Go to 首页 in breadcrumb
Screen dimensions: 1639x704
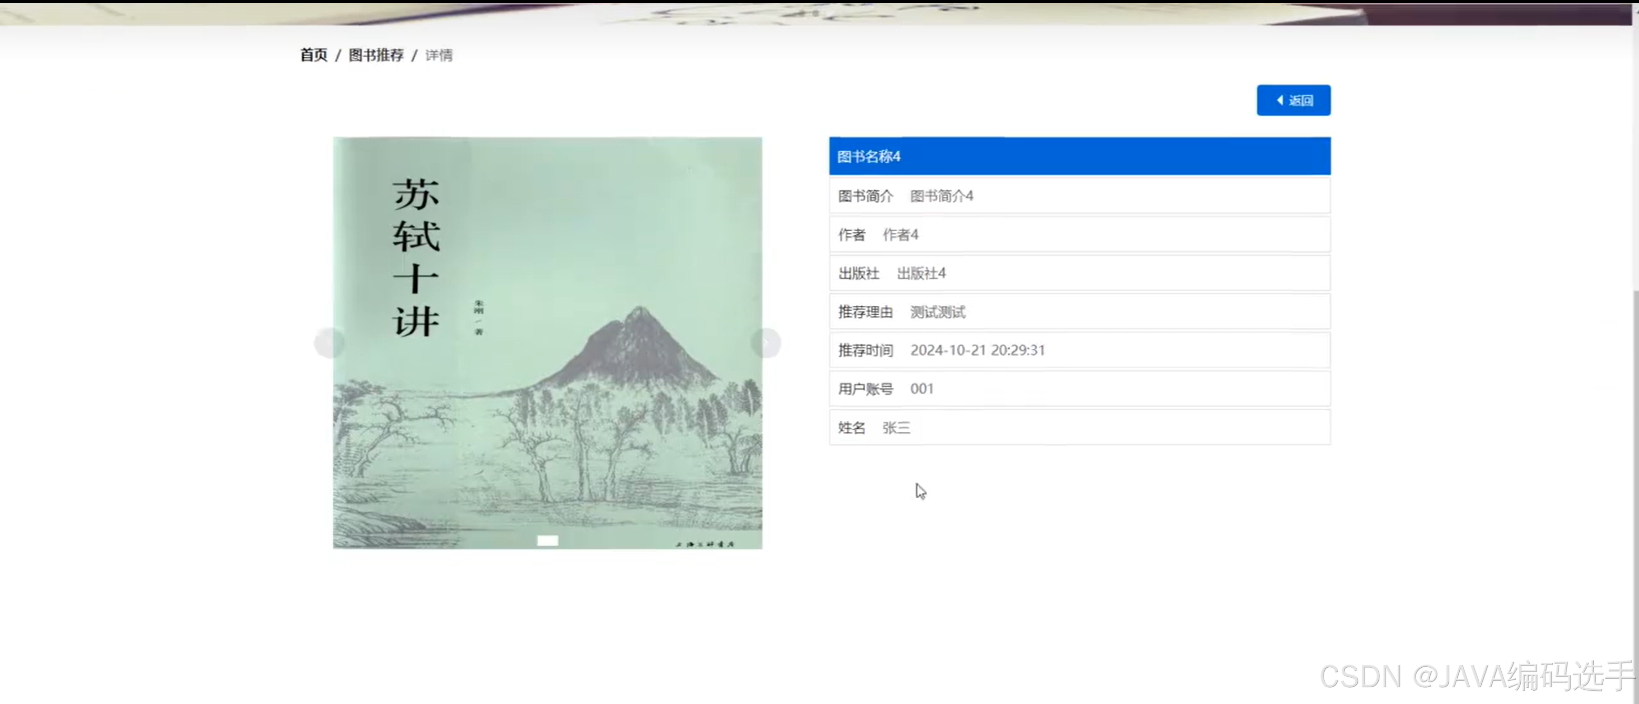click(x=314, y=55)
